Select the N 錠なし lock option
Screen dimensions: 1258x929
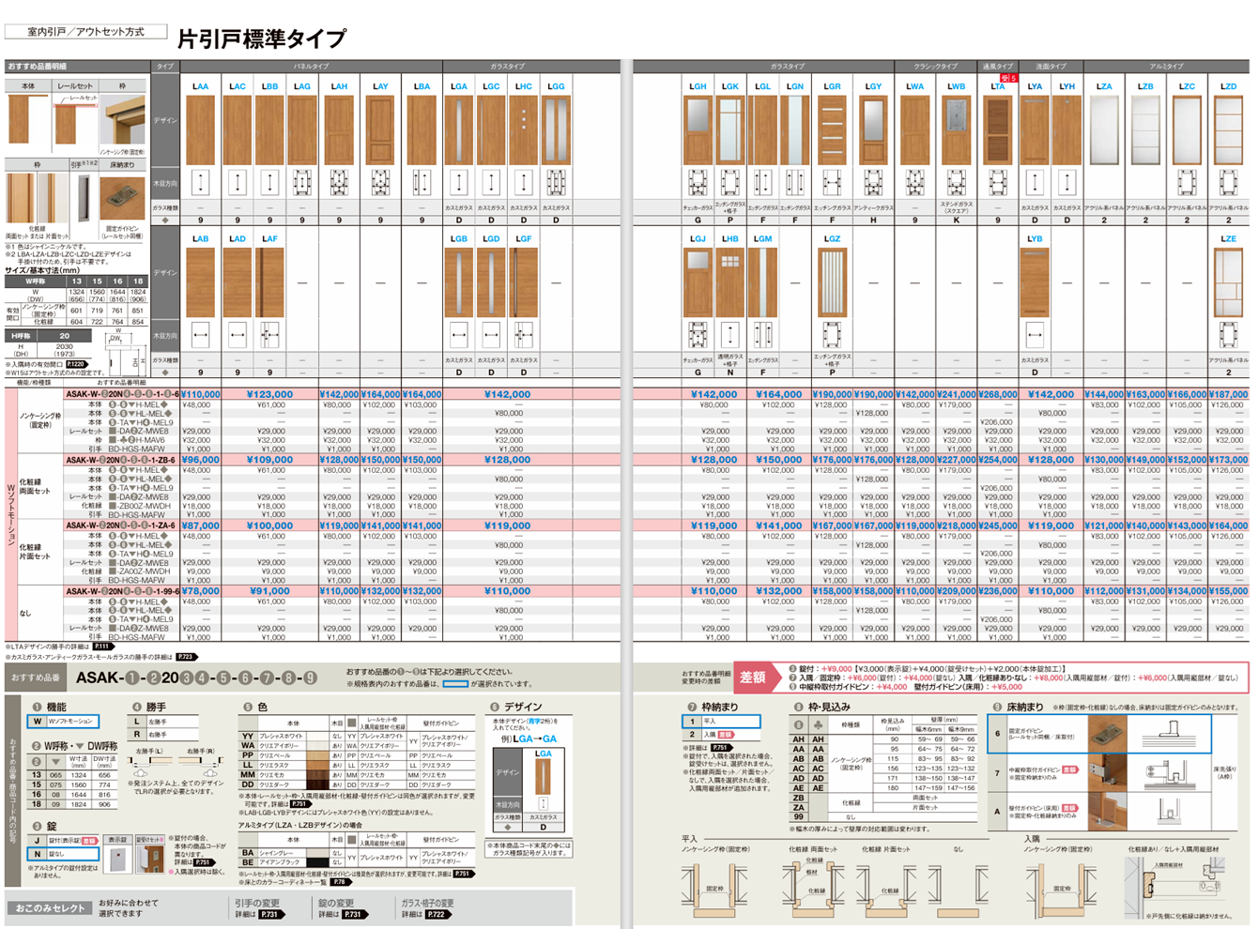point(64,854)
